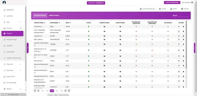This screenshot has height=96, width=197.
Task: Toggle Allow Offline Dispensing for Ketamine 200mg/20ml
Action: (152, 66)
